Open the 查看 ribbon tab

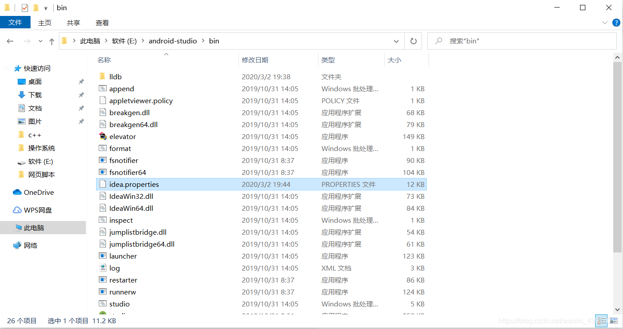[102, 23]
